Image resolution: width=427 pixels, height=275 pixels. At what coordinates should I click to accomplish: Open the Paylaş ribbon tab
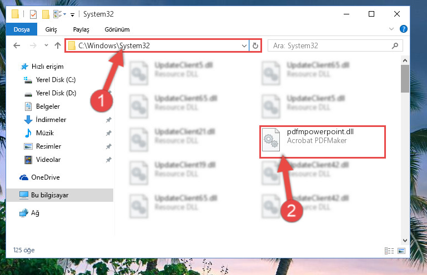click(81, 29)
